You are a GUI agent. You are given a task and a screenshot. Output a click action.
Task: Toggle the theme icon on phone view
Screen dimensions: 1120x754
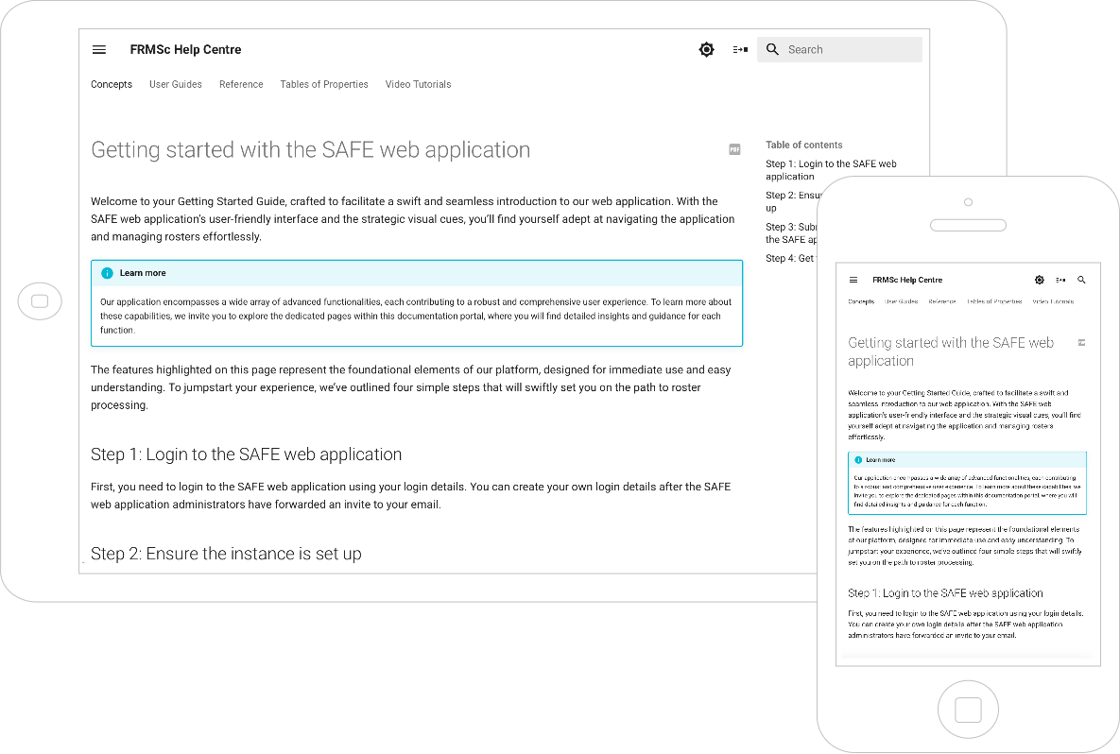tap(1040, 281)
